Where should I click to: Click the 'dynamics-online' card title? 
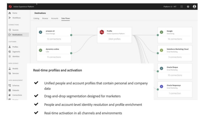click(x=52, y=49)
